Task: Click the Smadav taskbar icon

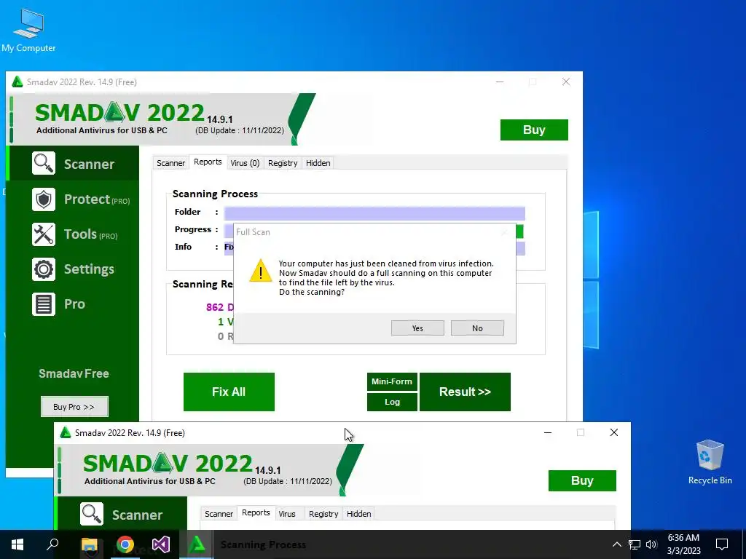Action: pos(197,544)
